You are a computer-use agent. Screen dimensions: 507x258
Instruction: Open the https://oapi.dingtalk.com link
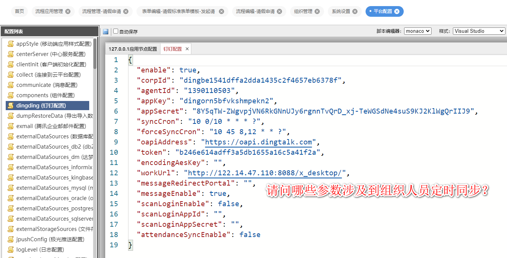pos(258,142)
